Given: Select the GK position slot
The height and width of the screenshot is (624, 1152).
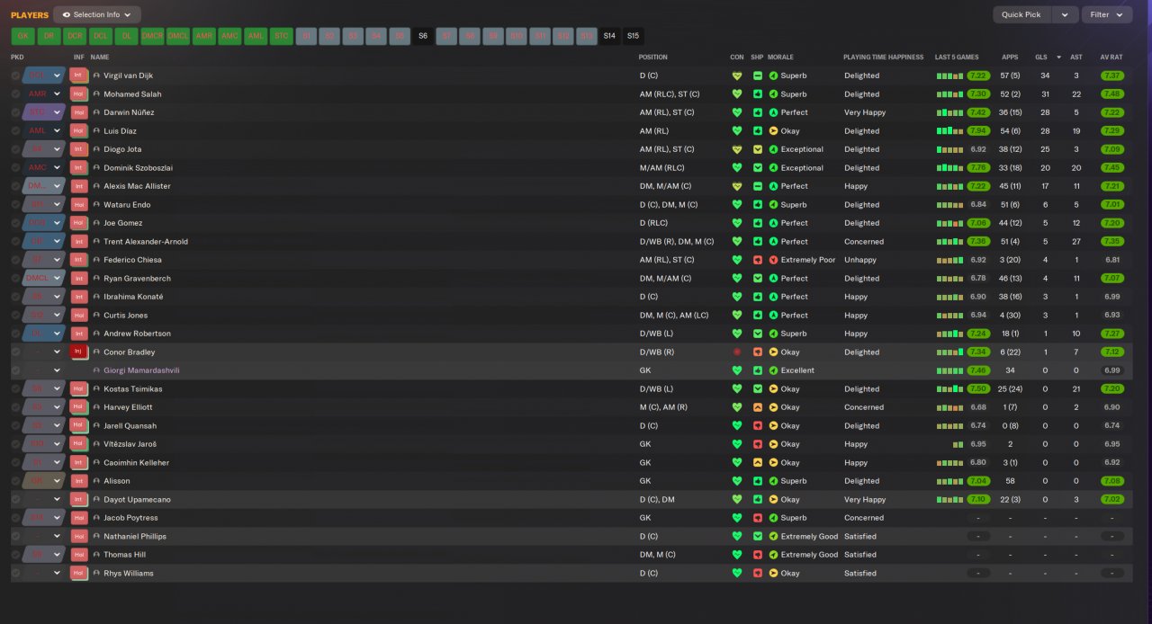Looking at the screenshot, I should click(x=23, y=36).
